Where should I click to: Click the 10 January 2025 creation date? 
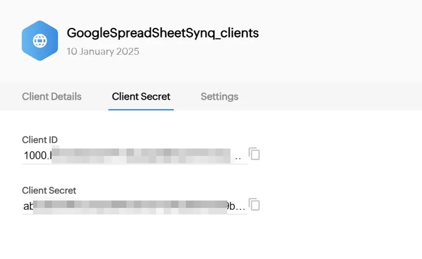[103, 51]
